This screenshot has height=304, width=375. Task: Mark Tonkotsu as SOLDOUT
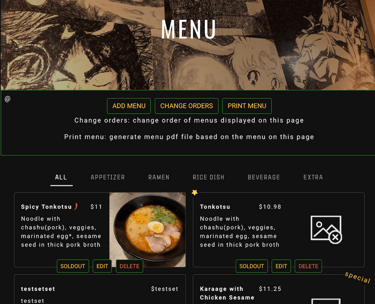coord(252,266)
